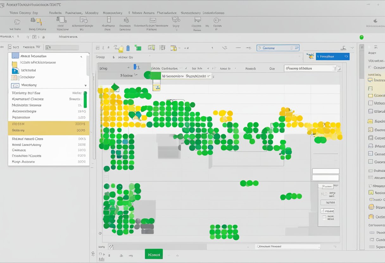
Task: Click the upper empty input field right of chart
Action: coord(325,171)
